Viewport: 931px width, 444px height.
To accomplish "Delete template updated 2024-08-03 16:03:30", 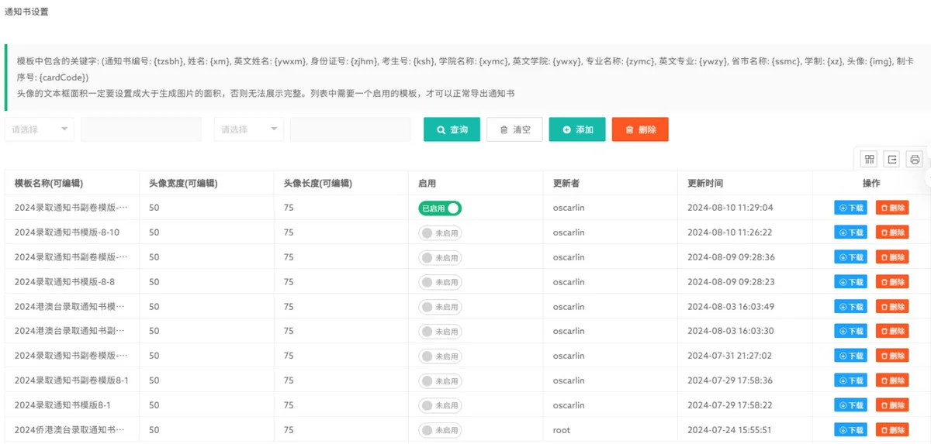I will pos(892,331).
